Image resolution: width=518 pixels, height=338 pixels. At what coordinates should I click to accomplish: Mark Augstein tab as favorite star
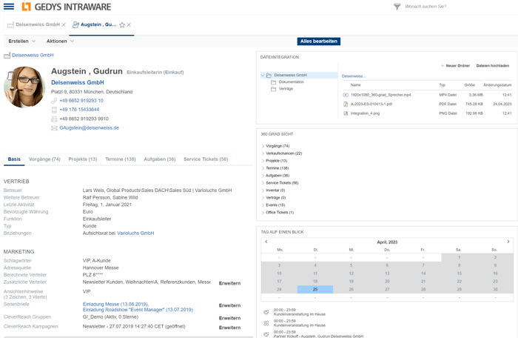point(122,24)
